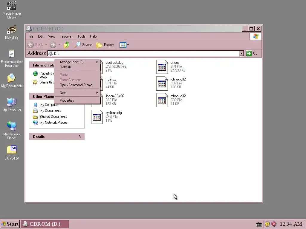The height and width of the screenshot is (229, 306).
Task: Click the Views toolbar icon
Action: coord(123,45)
